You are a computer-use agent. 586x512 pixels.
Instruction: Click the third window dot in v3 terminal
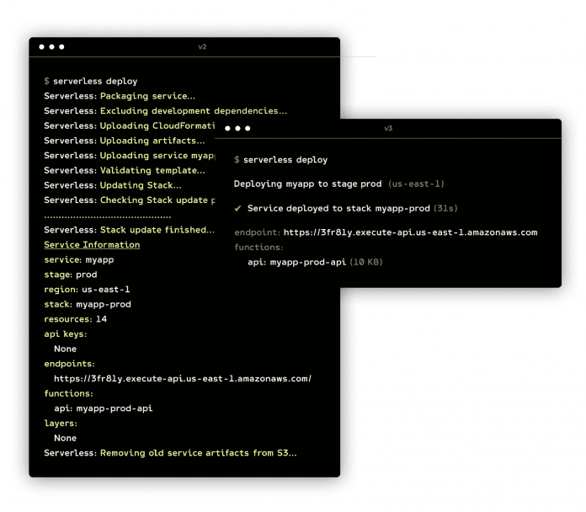click(248, 129)
